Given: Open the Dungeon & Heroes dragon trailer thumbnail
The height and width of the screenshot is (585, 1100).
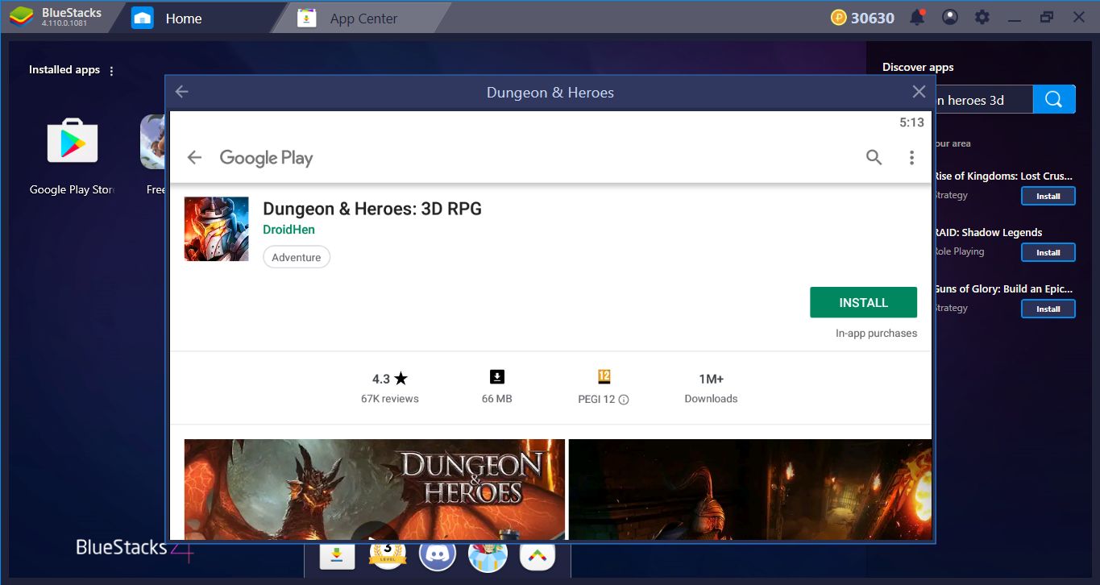Looking at the screenshot, I should (x=375, y=489).
